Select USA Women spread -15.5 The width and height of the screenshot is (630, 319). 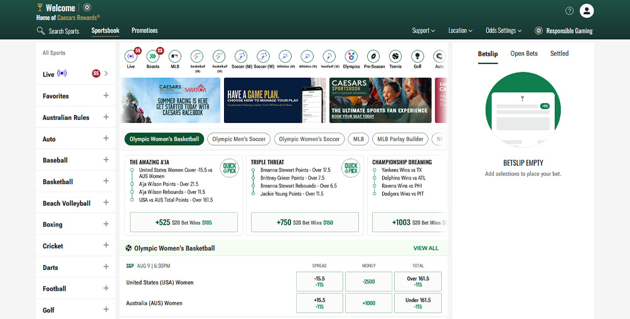tap(319, 281)
